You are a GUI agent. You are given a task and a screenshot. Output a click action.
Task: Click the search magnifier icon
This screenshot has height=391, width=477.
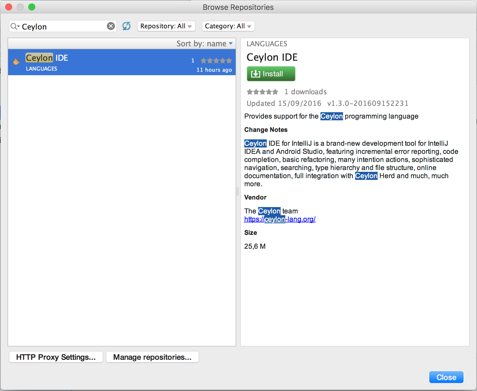click(x=14, y=26)
